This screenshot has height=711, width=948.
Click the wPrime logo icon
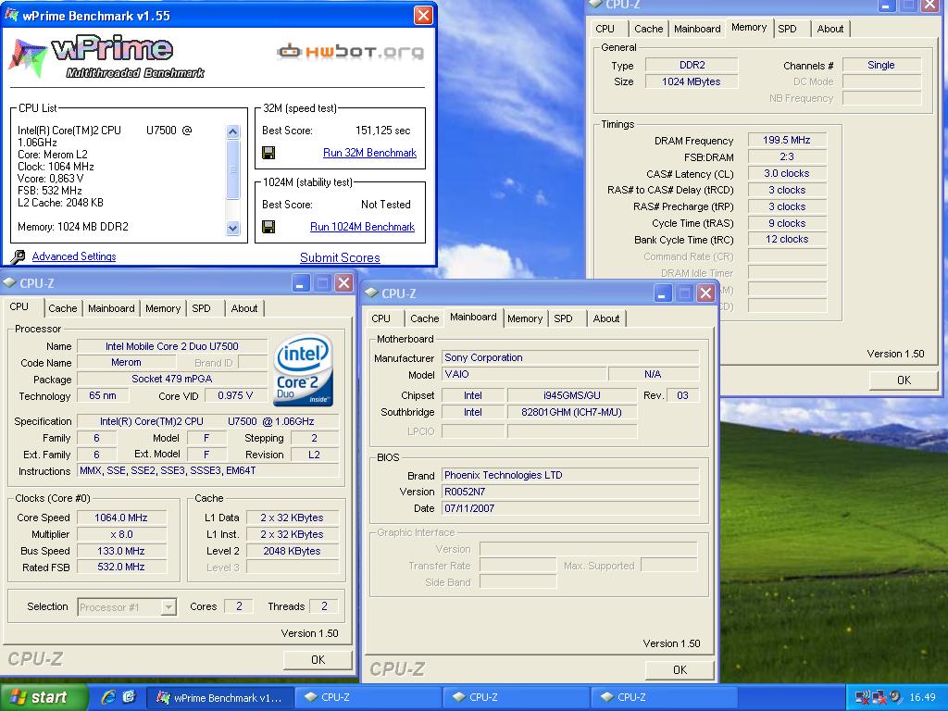(28, 58)
